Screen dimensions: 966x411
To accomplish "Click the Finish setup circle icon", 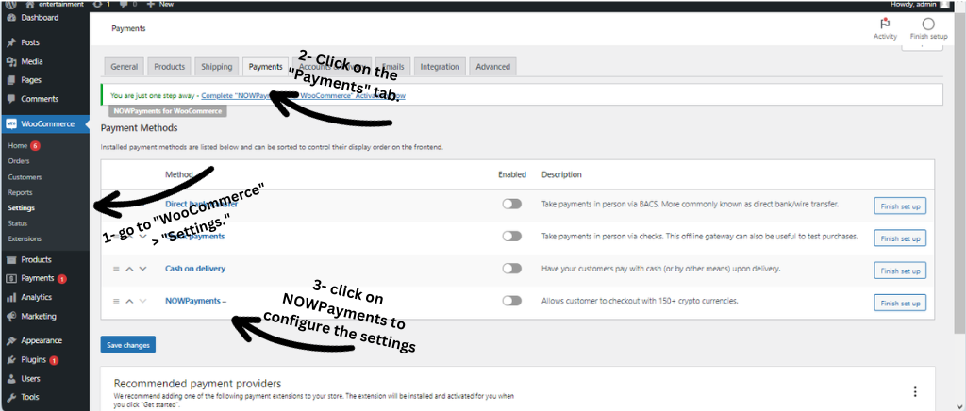I will pyautogui.click(x=928, y=25).
